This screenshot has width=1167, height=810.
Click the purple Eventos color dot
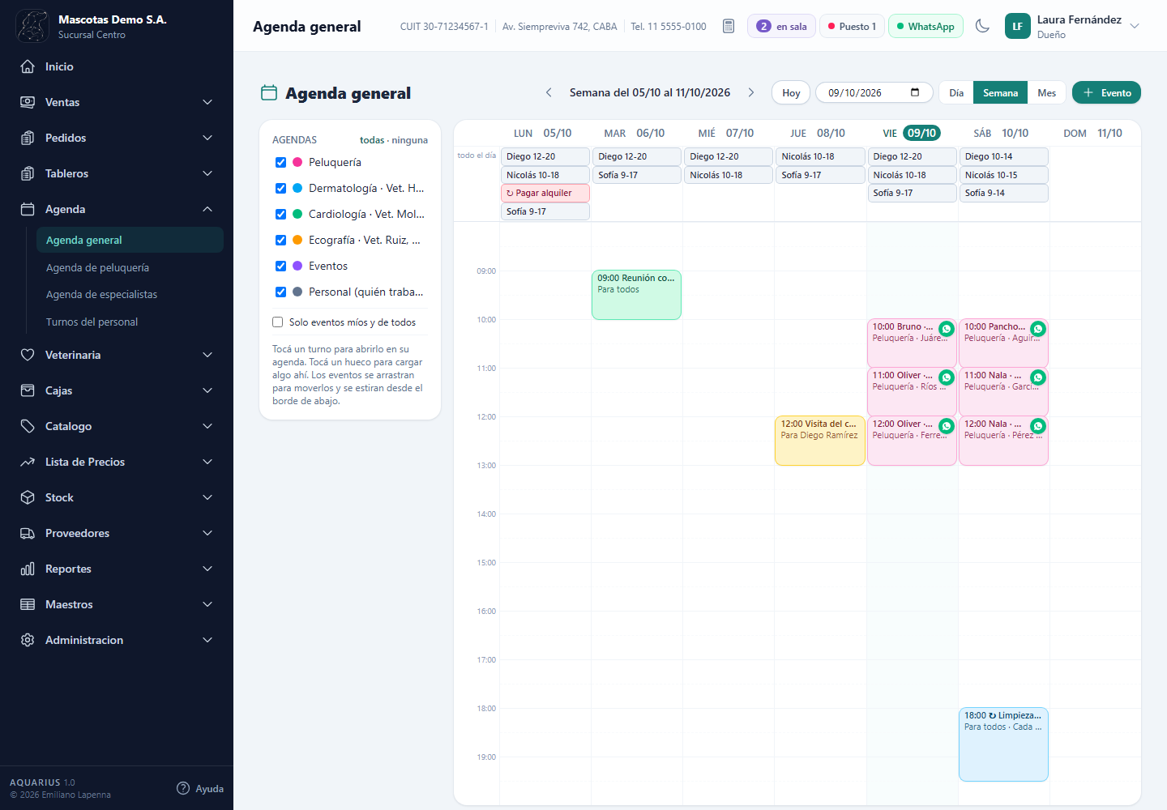297,266
